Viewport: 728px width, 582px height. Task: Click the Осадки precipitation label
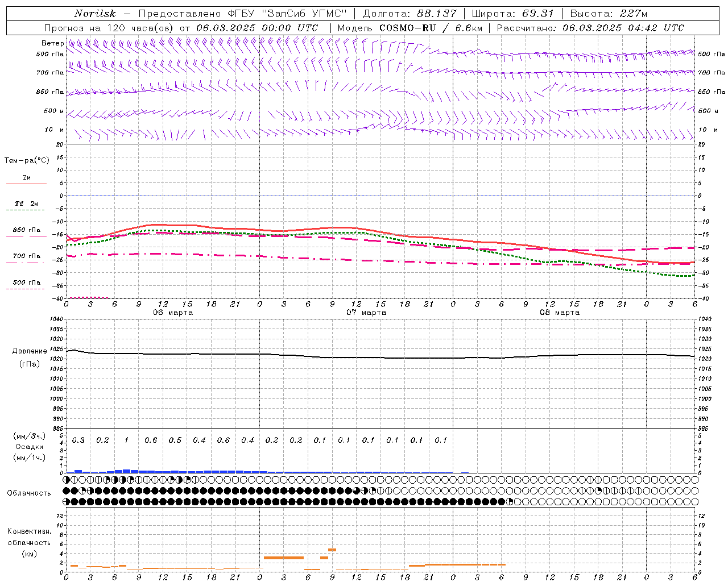29,447
